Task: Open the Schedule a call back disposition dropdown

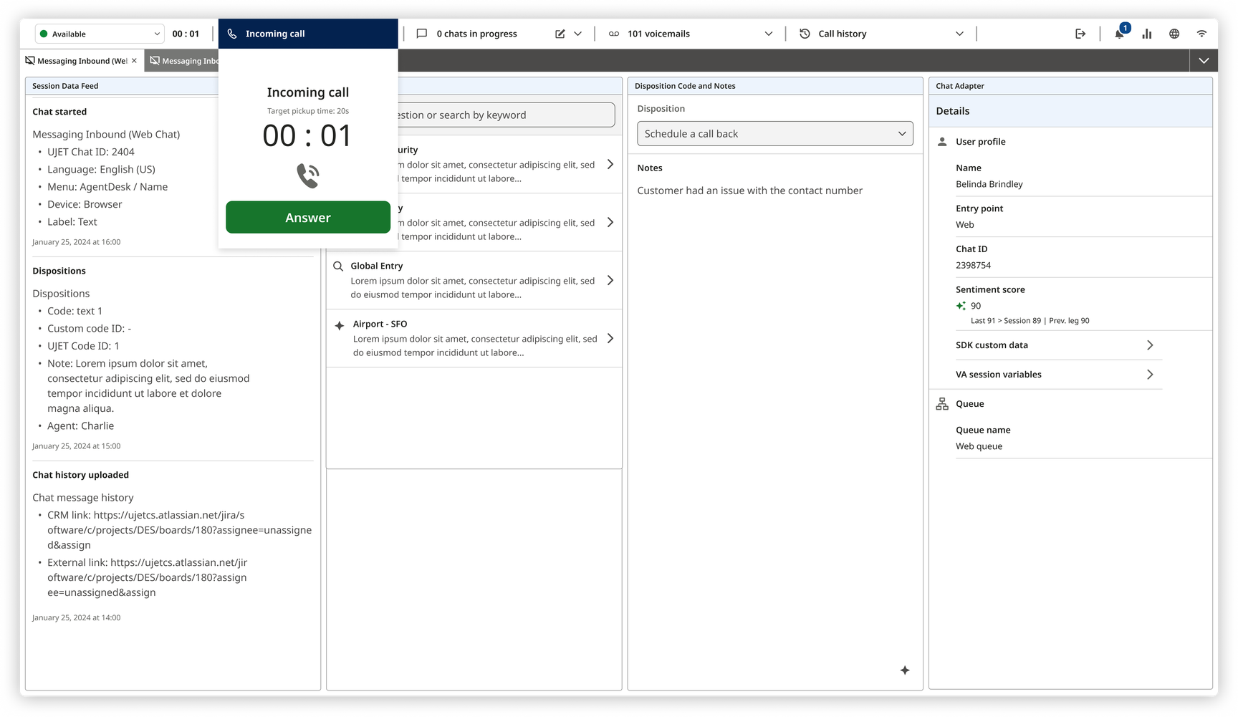Action: [x=775, y=134]
